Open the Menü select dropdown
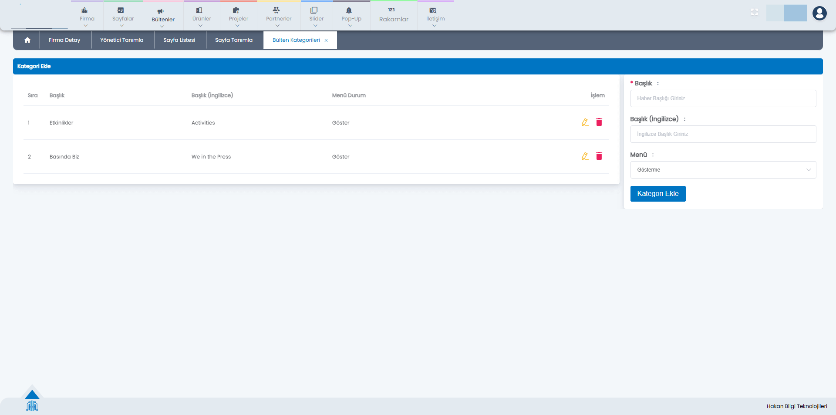 723,170
